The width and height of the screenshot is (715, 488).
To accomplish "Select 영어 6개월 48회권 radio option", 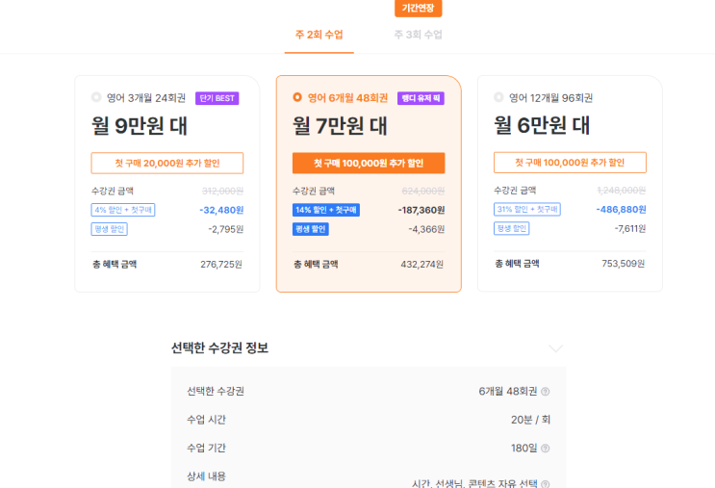I will point(297,97).
